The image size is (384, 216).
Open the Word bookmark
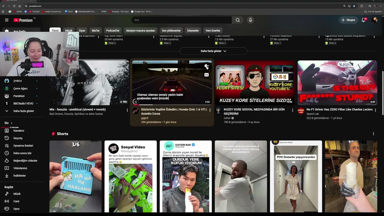tap(69, 12)
